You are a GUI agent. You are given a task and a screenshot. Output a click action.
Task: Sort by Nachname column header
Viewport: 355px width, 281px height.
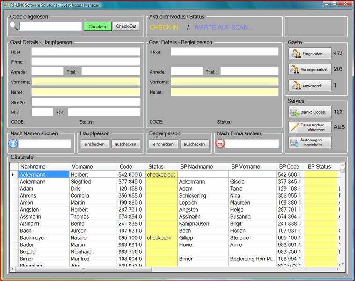pos(44,167)
